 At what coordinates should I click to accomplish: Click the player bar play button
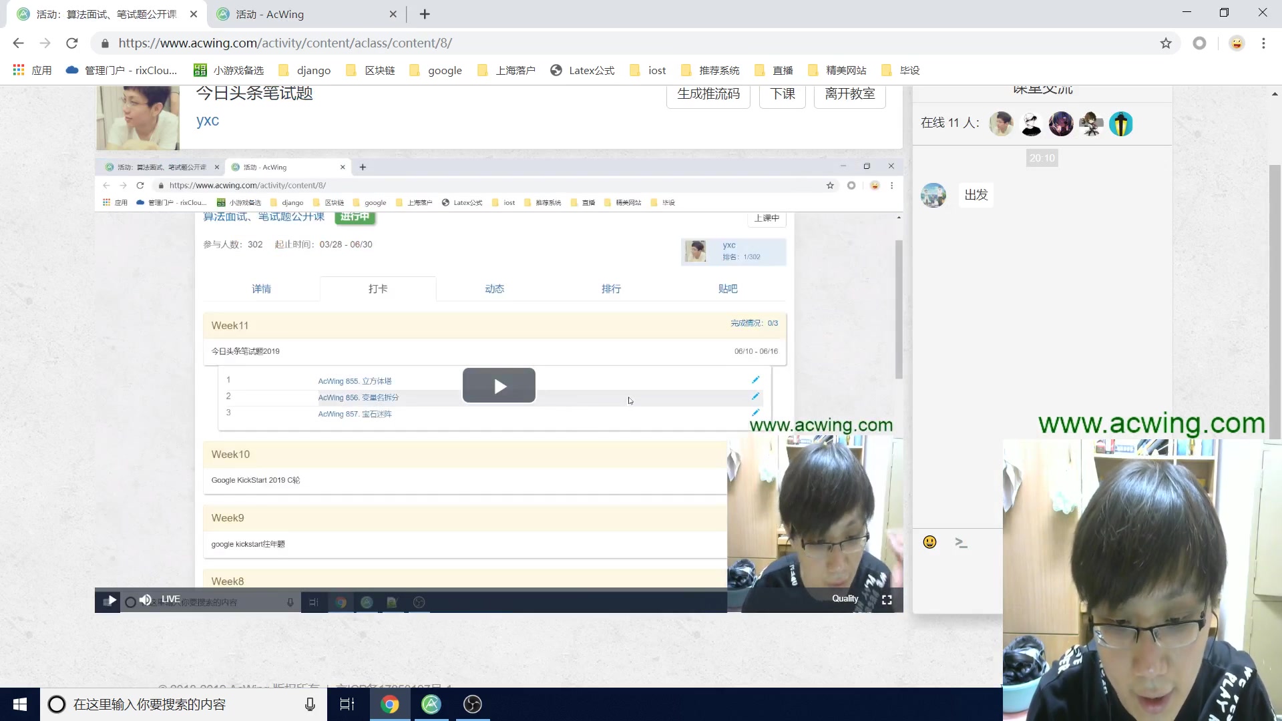111,600
